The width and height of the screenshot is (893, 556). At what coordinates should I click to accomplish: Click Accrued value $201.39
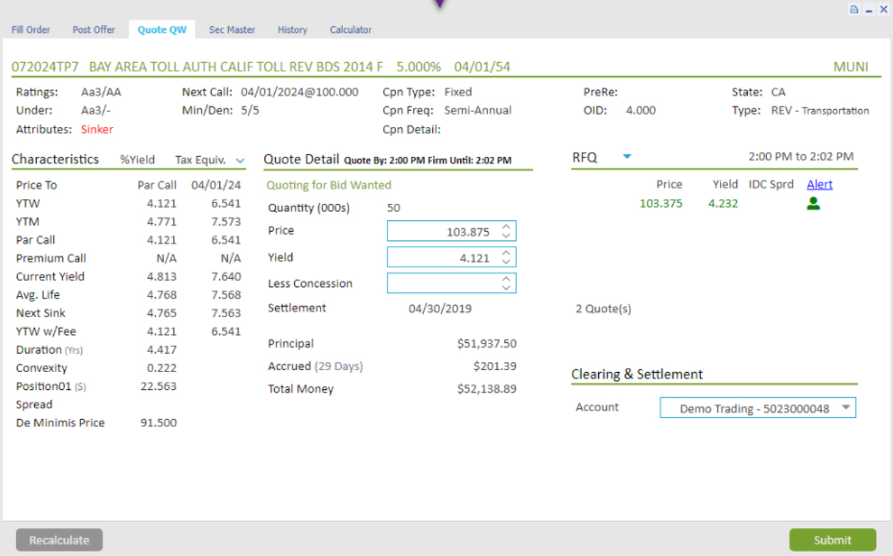(495, 366)
